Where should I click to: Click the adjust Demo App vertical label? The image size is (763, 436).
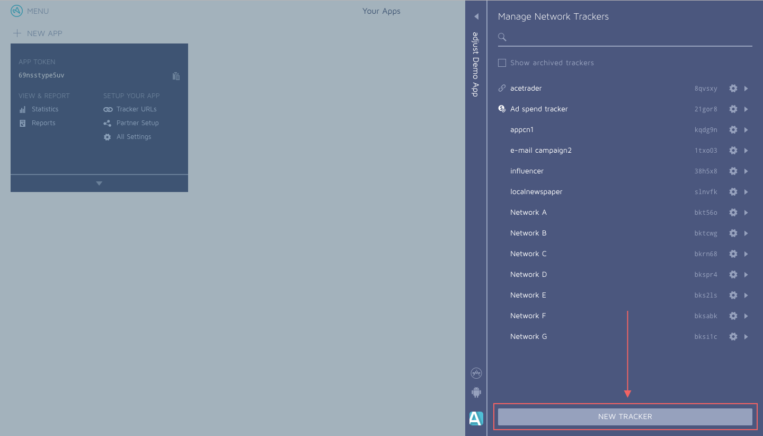(x=475, y=64)
